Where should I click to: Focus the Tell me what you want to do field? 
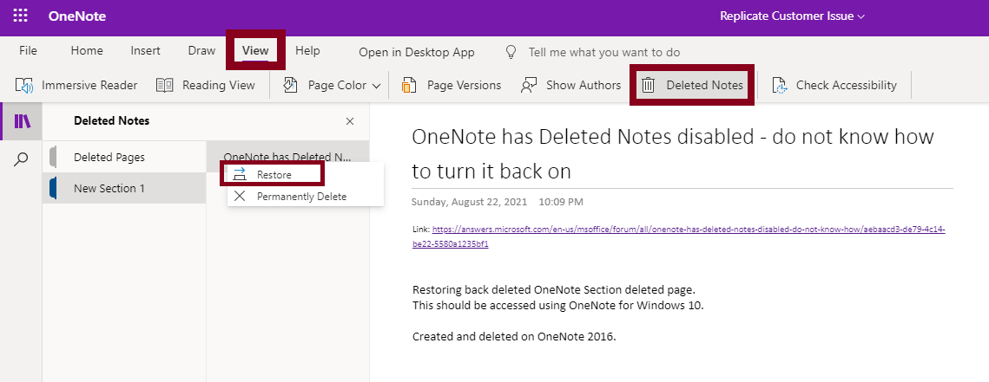coord(604,53)
